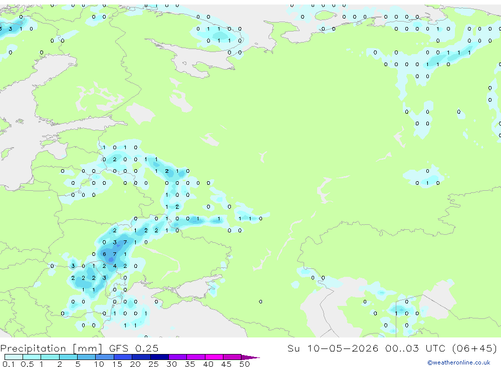
Task: Click the legend label '40'
Action: tap(208, 364)
